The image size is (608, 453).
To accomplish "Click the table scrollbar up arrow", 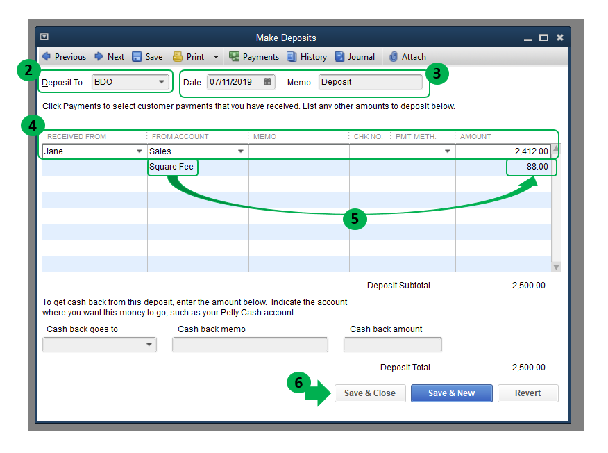I will [x=556, y=148].
